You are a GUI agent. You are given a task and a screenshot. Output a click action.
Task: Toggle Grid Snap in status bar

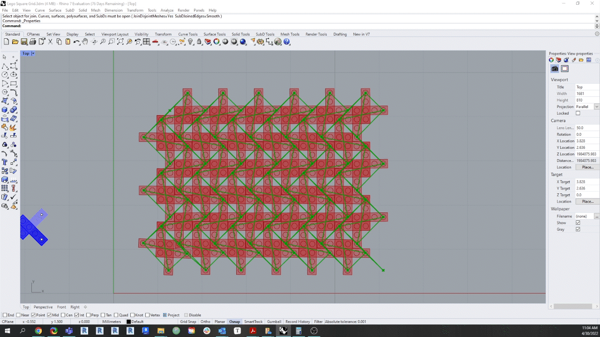pos(188,322)
